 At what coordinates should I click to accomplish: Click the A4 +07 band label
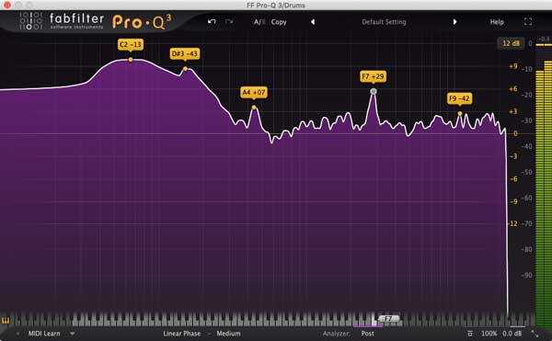[254, 93]
